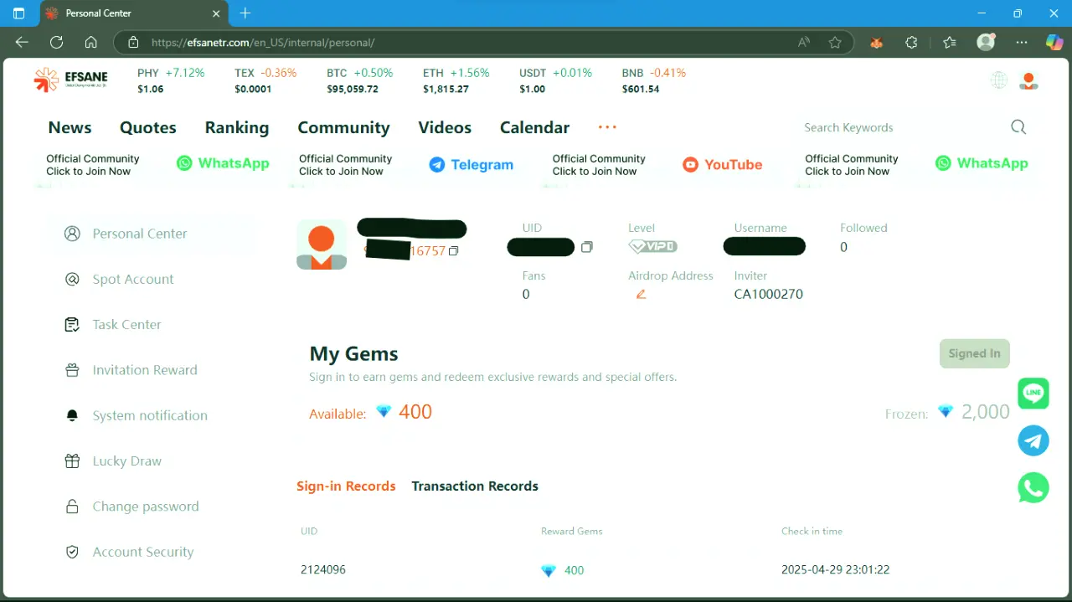Screen dimensions: 1072x602
Task: Click check-in time 2025-04-29 23:01:22
Action: [835, 569]
